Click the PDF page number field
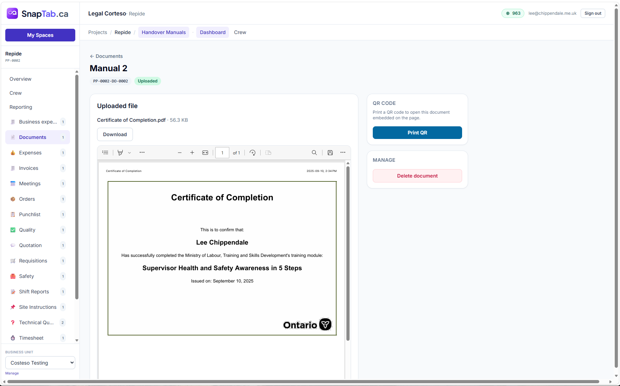 point(222,153)
